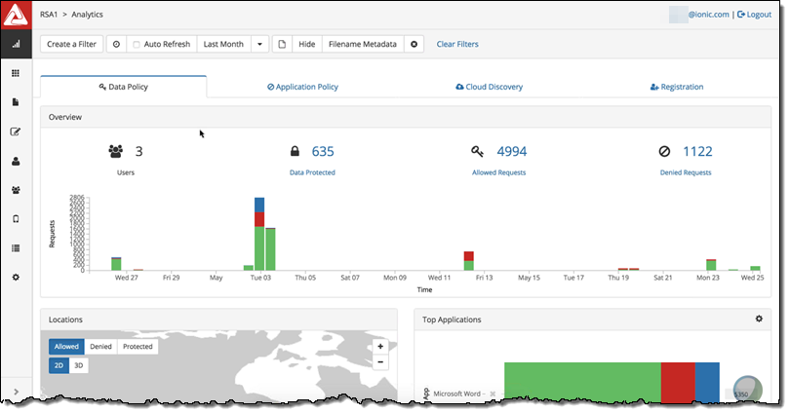Zoom in on the map with plus button
Viewport: 790px width, 414px height.
click(380, 345)
